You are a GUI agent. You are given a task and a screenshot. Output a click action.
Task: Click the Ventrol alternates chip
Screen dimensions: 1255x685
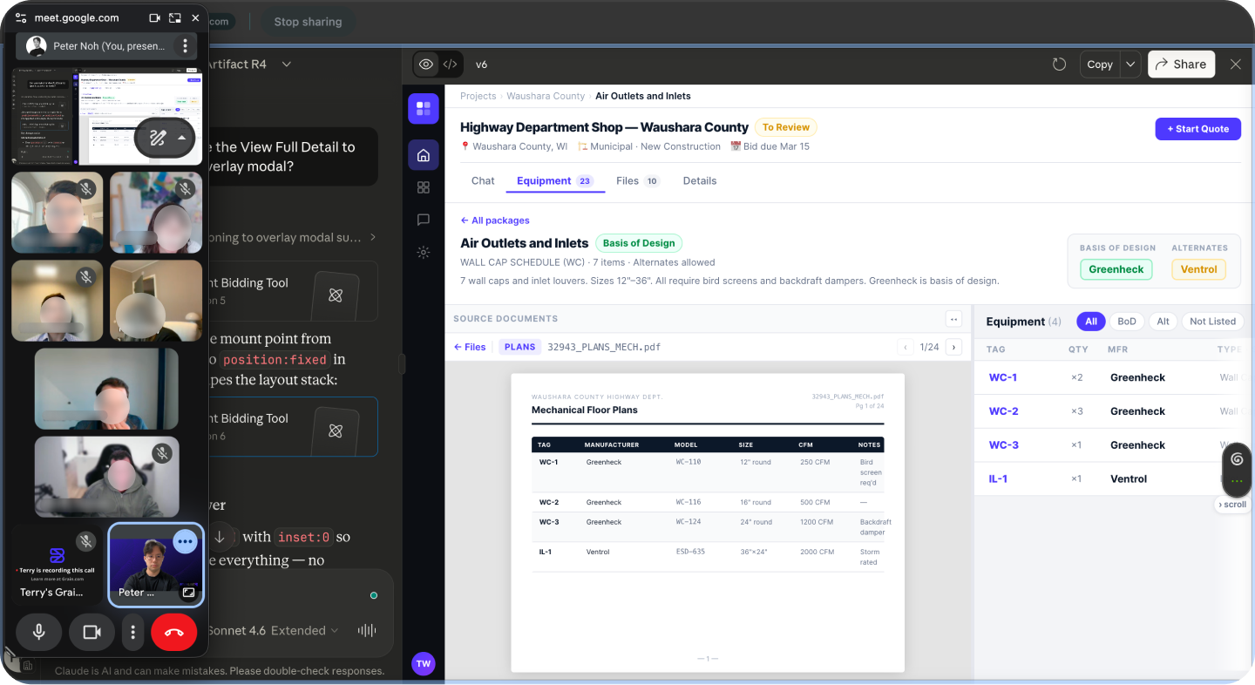(x=1198, y=269)
